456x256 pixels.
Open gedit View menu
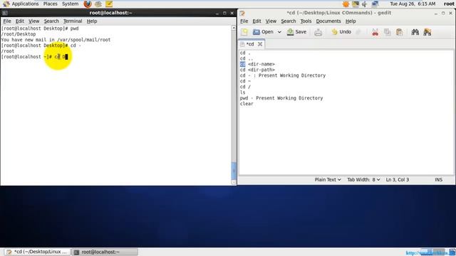tap(271, 21)
